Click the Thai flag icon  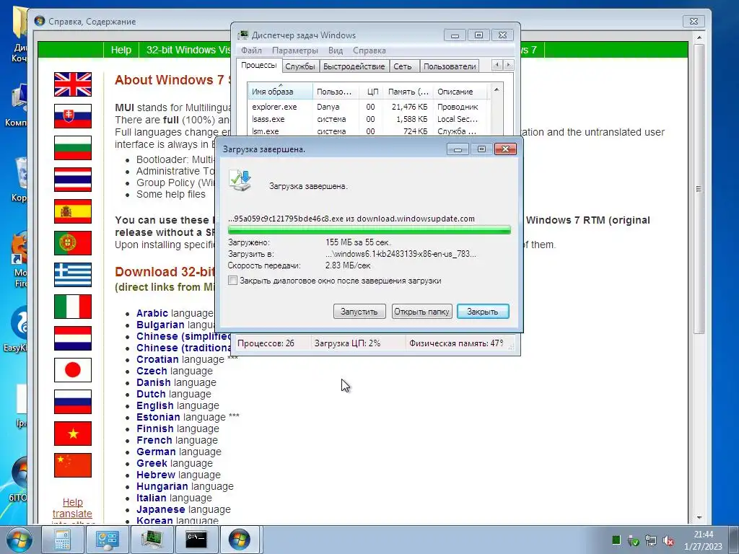(73, 180)
